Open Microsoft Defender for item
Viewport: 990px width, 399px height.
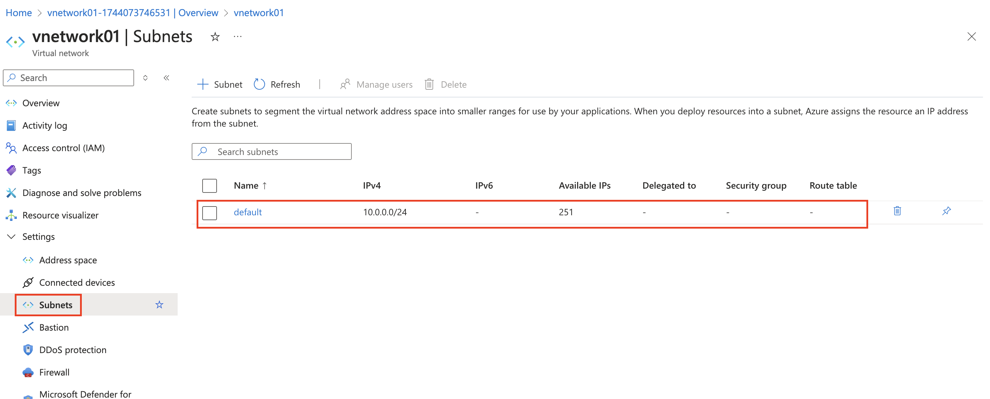[x=85, y=394]
